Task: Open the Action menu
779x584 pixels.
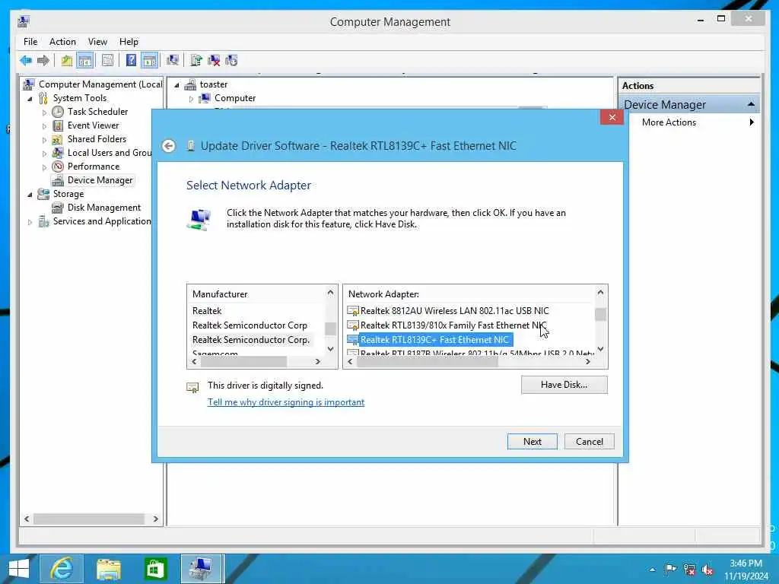Action: coord(62,42)
